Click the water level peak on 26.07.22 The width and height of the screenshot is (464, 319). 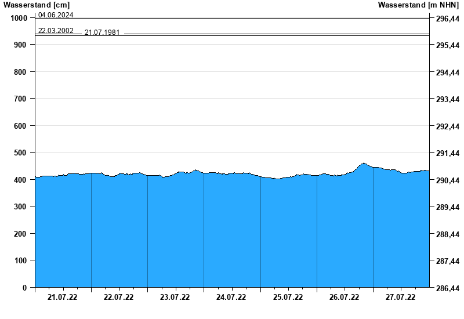pos(364,164)
